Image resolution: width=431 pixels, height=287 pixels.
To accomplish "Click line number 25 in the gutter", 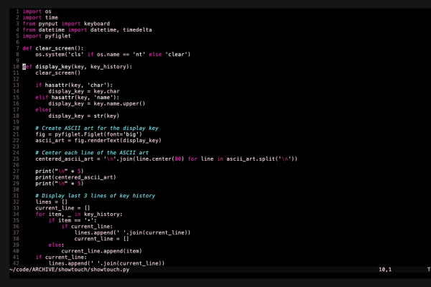I will (x=16, y=159).
